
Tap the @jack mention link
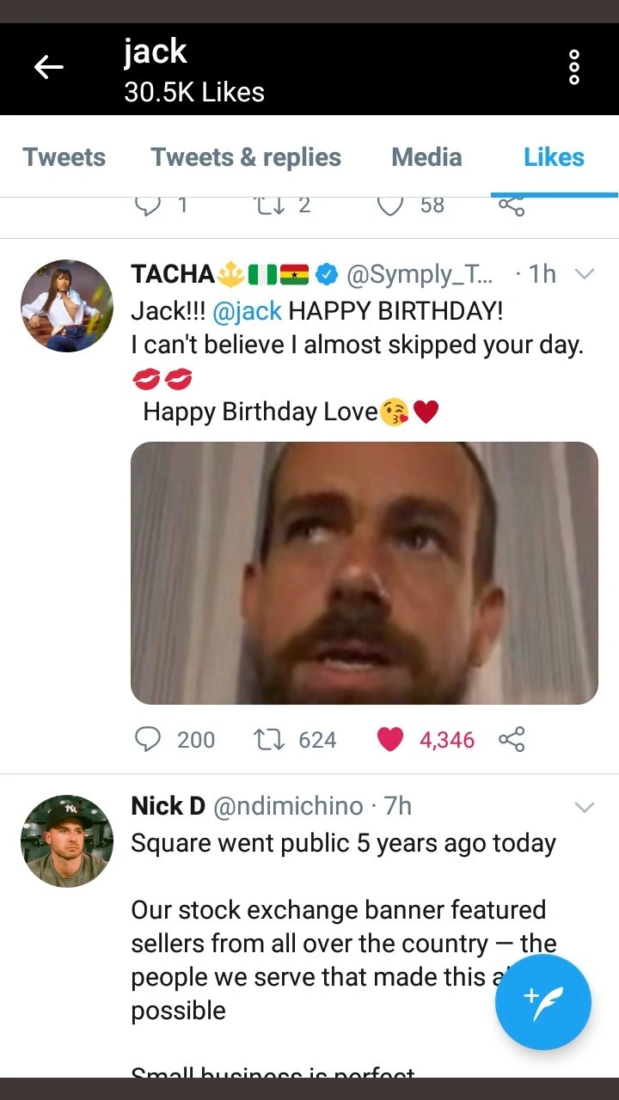(x=247, y=310)
